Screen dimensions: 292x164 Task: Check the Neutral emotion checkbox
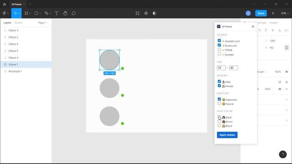coord(219,103)
